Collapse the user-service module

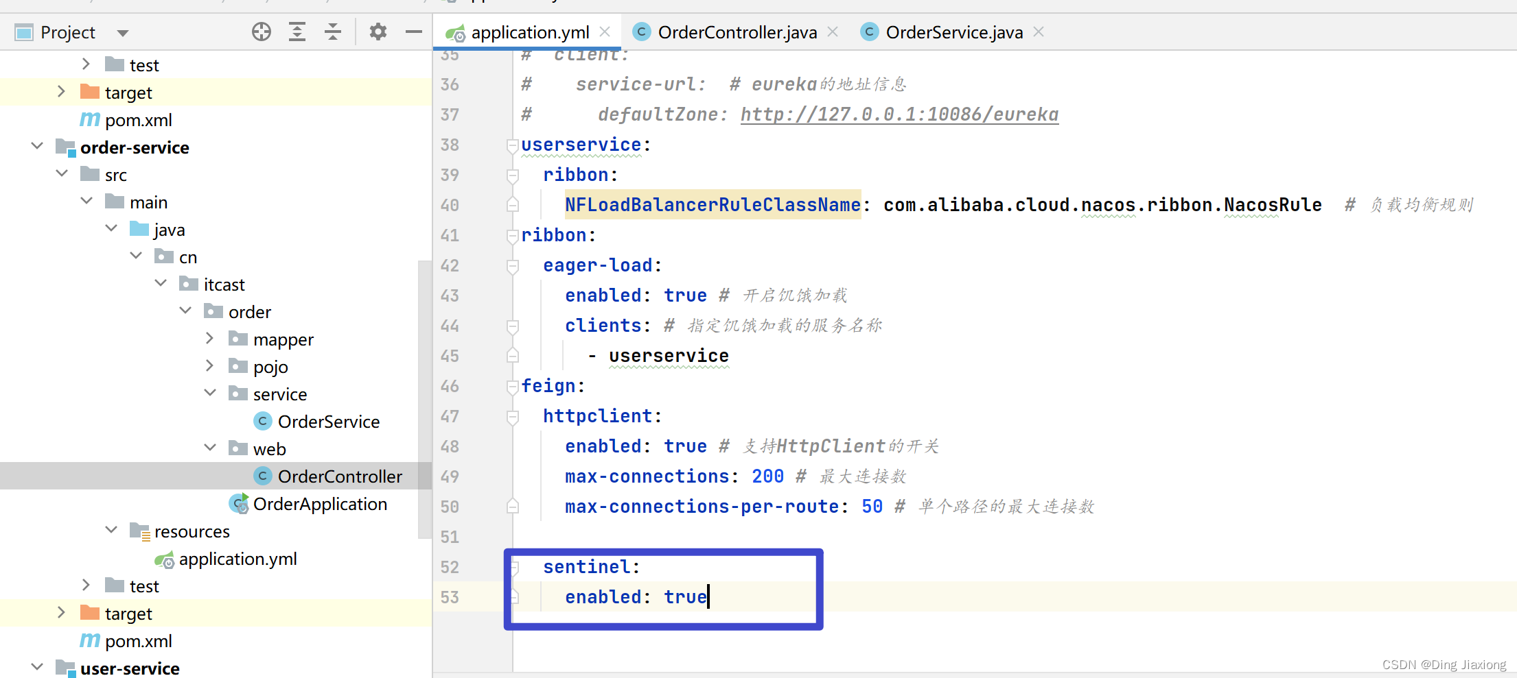[37, 667]
